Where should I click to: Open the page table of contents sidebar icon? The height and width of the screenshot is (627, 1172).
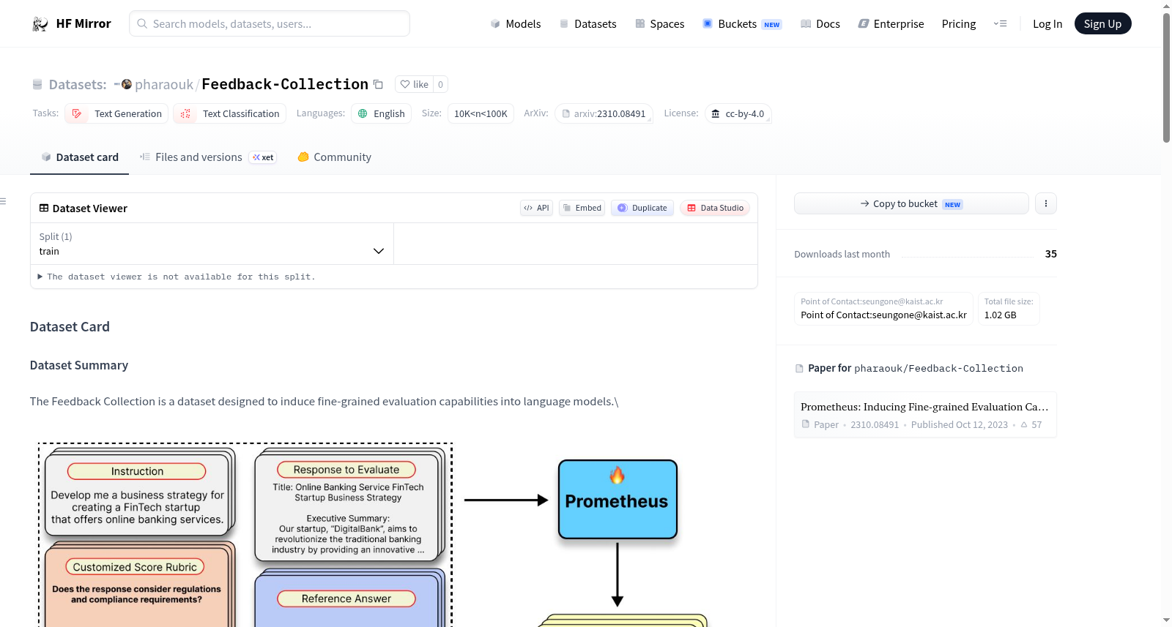point(4,201)
